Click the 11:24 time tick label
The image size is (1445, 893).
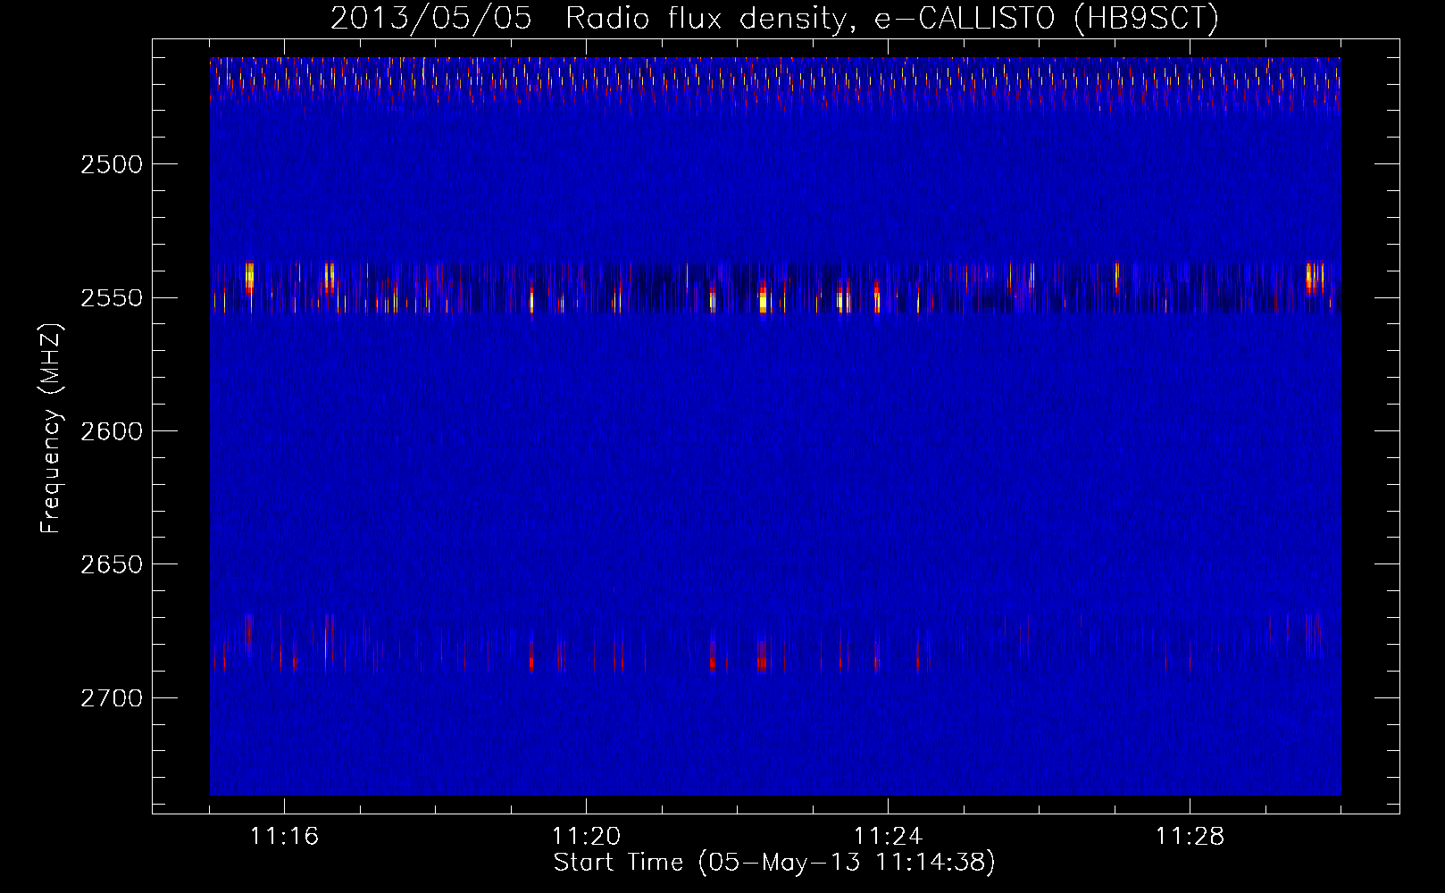[888, 837]
